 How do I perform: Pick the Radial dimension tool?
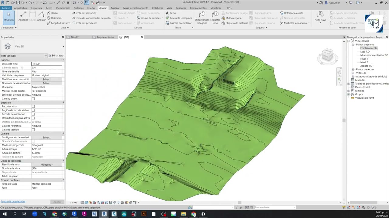(x=53, y=13)
